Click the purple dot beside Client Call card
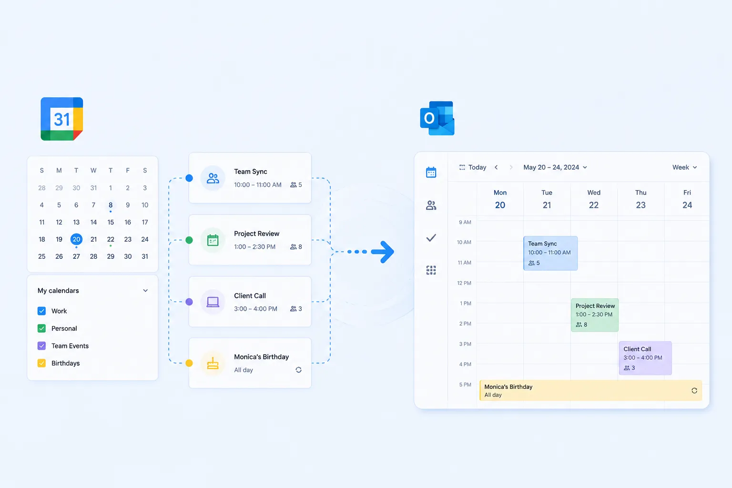732x488 pixels. pyautogui.click(x=189, y=302)
